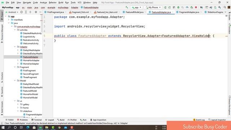The height and width of the screenshot is (130, 231).
Task: Collapse the Adapter package
Action: [15, 47]
